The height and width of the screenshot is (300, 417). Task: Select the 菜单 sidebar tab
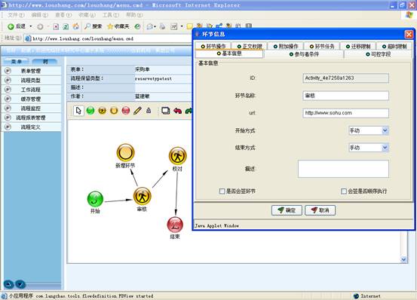[x=17, y=62]
